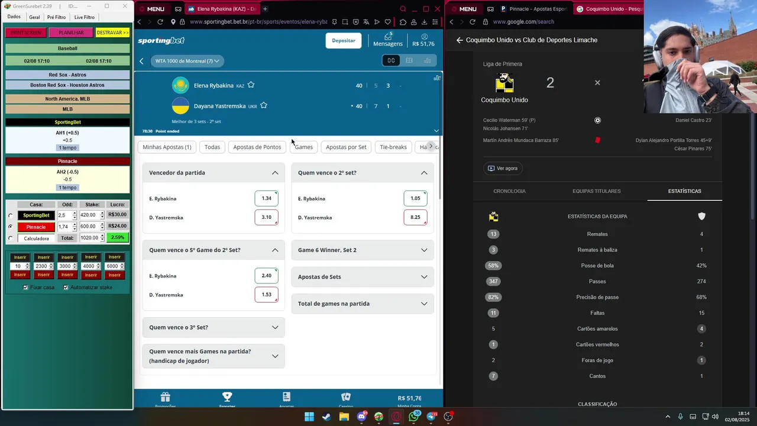The width and height of the screenshot is (757, 426).
Task: Open Promoções gift icon in bottom bar
Action: click(166, 396)
